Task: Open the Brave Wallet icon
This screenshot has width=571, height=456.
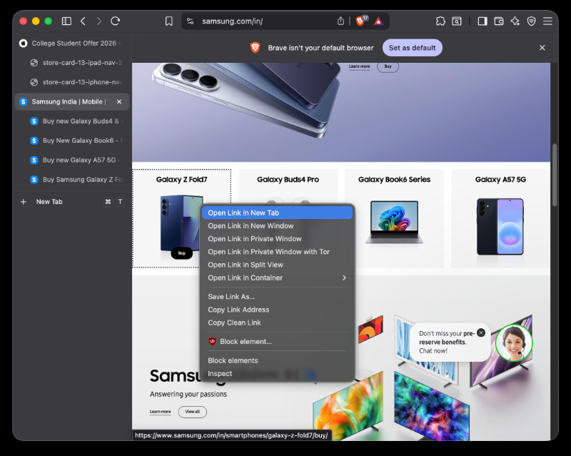Action: point(499,21)
